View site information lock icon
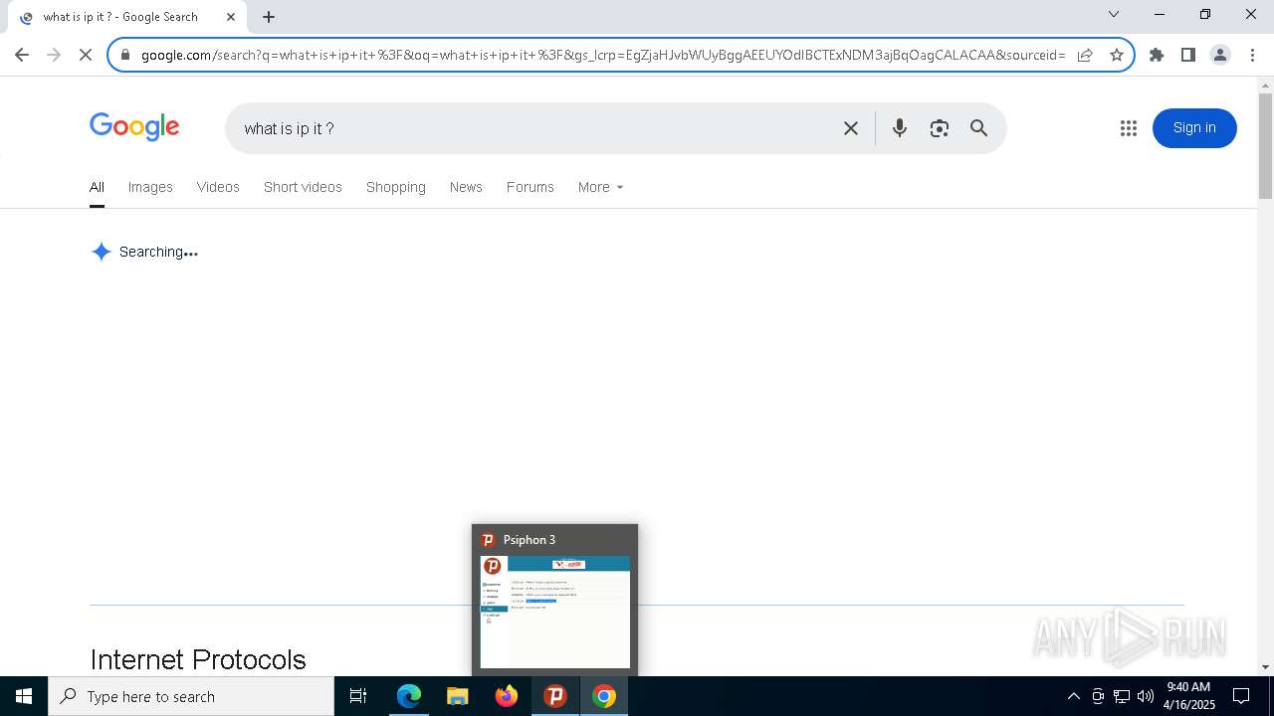Screen dimensions: 1274x716 tap(125, 55)
